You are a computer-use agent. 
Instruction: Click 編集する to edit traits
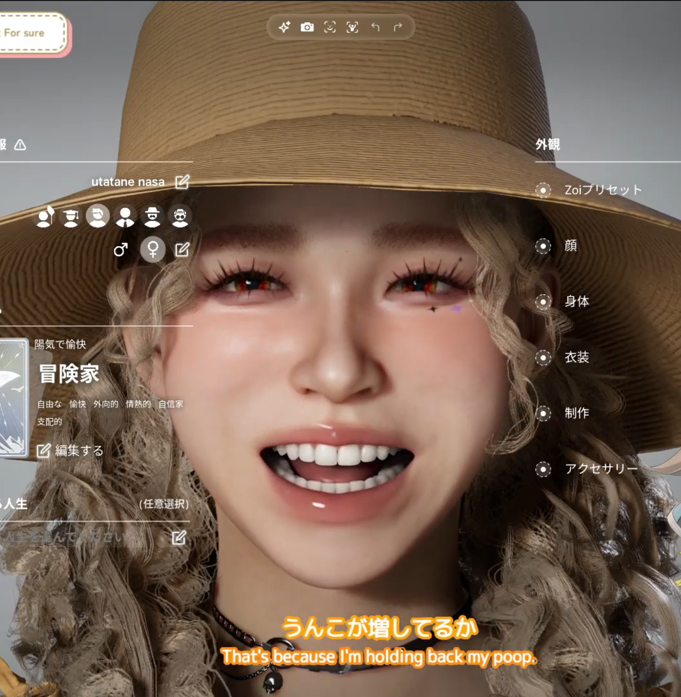70,451
